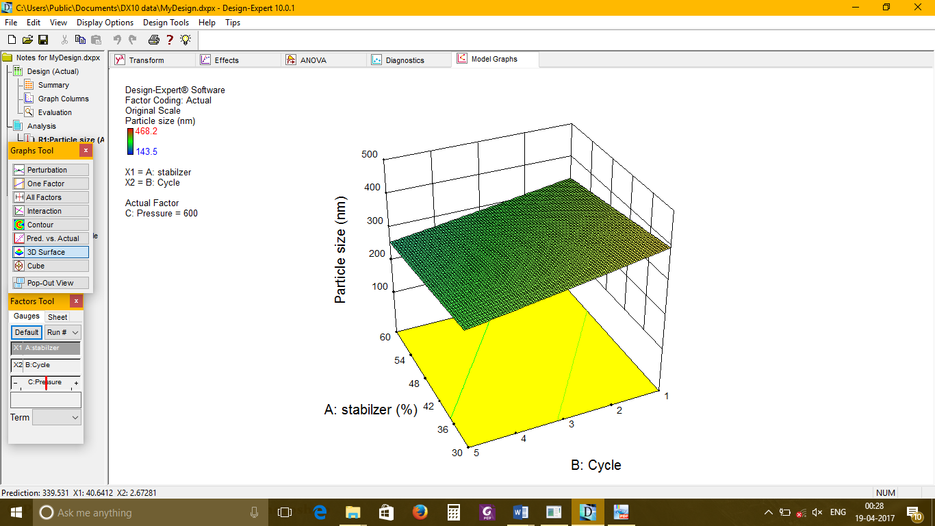This screenshot has height=526, width=935.
Task: Click the red question mark Help icon
Action: 170,40
